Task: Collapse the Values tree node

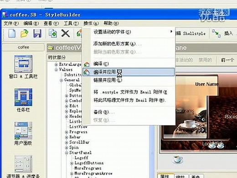Action: point(56,70)
